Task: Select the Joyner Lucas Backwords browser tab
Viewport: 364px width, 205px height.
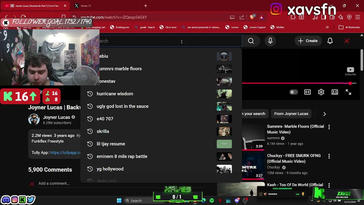Action: point(36,6)
